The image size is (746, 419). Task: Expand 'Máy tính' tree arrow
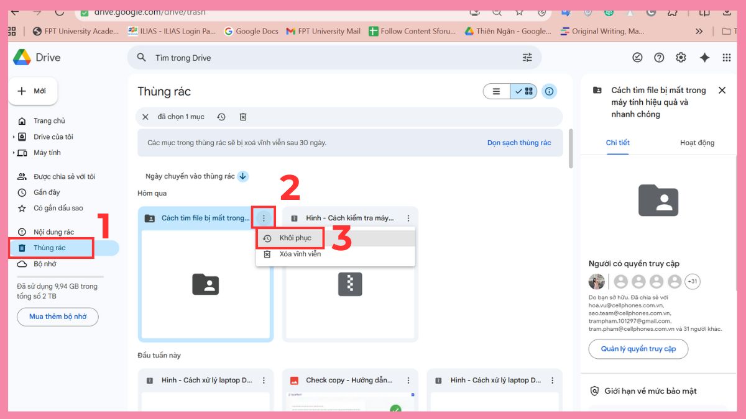[14, 153]
